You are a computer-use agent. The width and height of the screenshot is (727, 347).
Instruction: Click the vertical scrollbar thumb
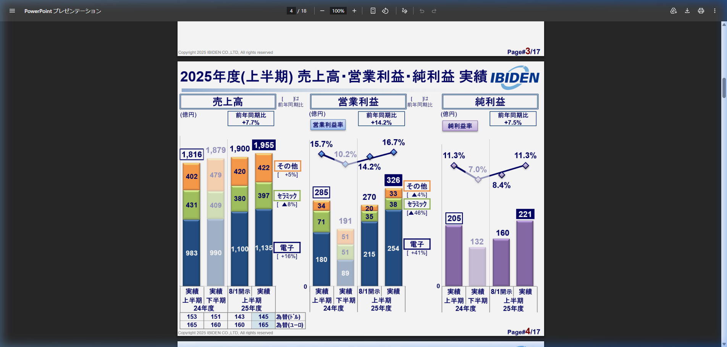724,88
